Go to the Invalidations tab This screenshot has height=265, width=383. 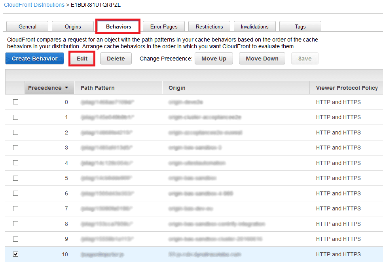coord(254,26)
